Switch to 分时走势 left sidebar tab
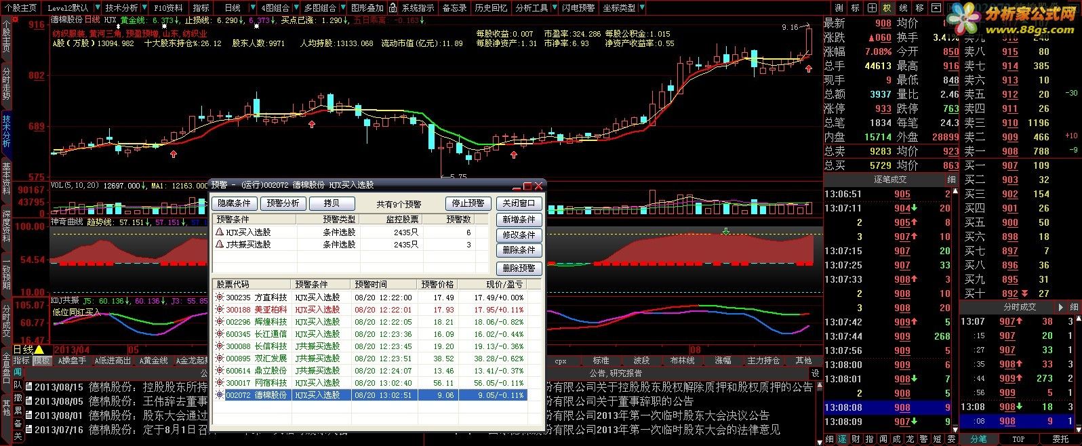 (6, 83)
